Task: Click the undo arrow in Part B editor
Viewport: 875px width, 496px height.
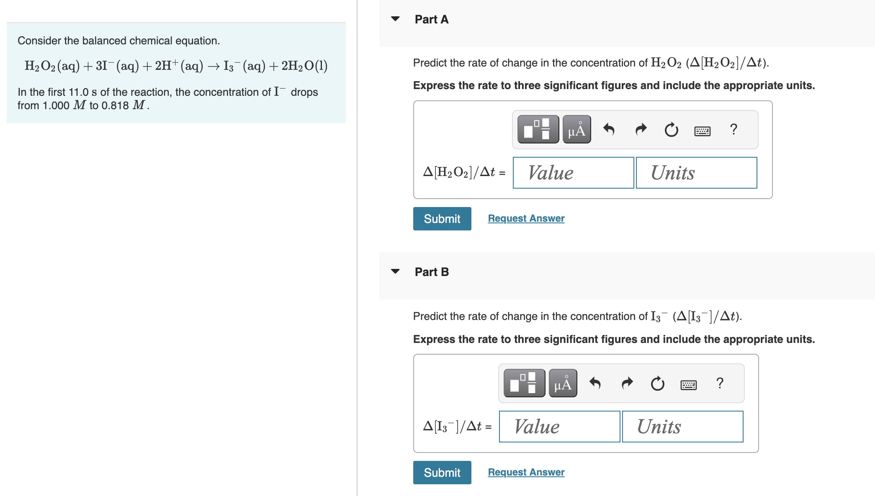Action: [596, 383]
